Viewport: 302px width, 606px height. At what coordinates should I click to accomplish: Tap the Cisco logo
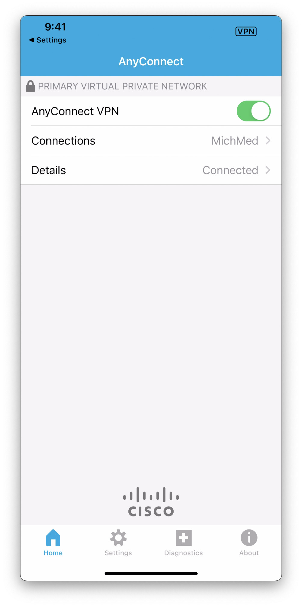[151, 501]
